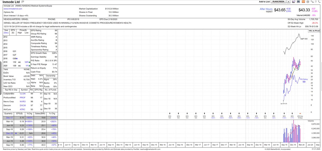Open help via the question mark icon
Viewport: 322px width, 151px height.
coord(316,2)
